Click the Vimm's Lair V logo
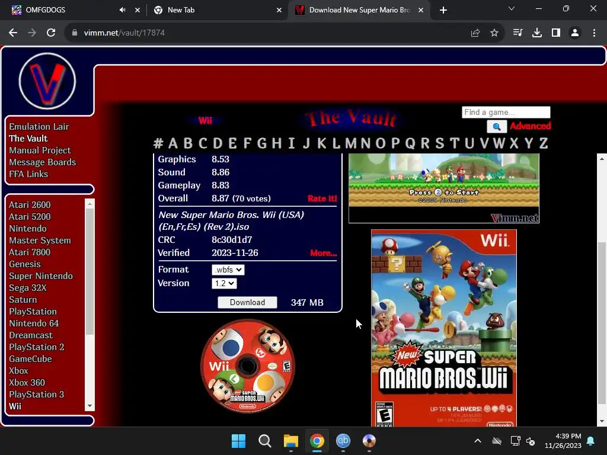The height and width of the screenshot is (455, 607). (47, 81)
